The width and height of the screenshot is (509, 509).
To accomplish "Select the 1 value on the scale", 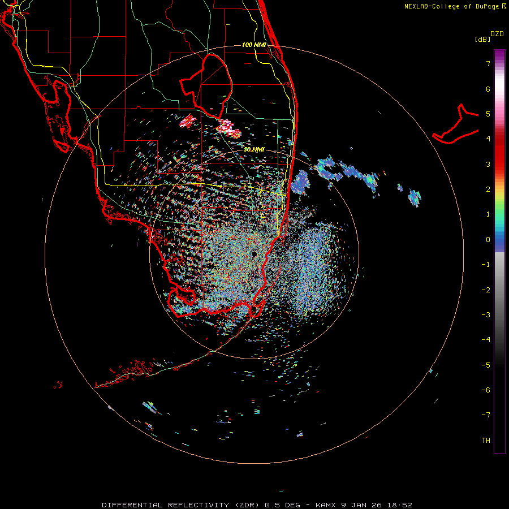I will pos(488,214).
